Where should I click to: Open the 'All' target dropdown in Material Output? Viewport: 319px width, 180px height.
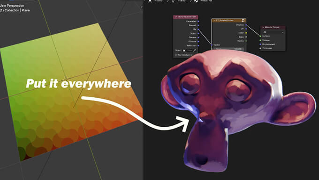[x=273, y=32]
